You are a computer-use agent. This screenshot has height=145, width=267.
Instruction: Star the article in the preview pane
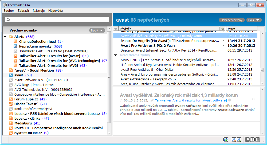(x=121, y=100)
